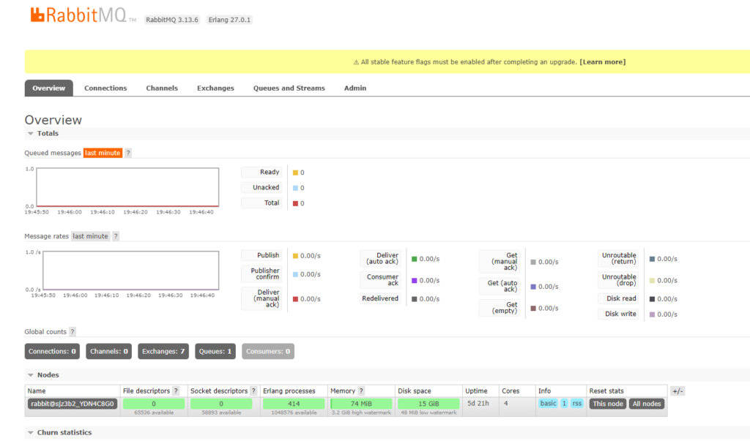Viewport: 750px width, 441px height.
Task: Open help for Socket descriptors column
Action: 253,391
